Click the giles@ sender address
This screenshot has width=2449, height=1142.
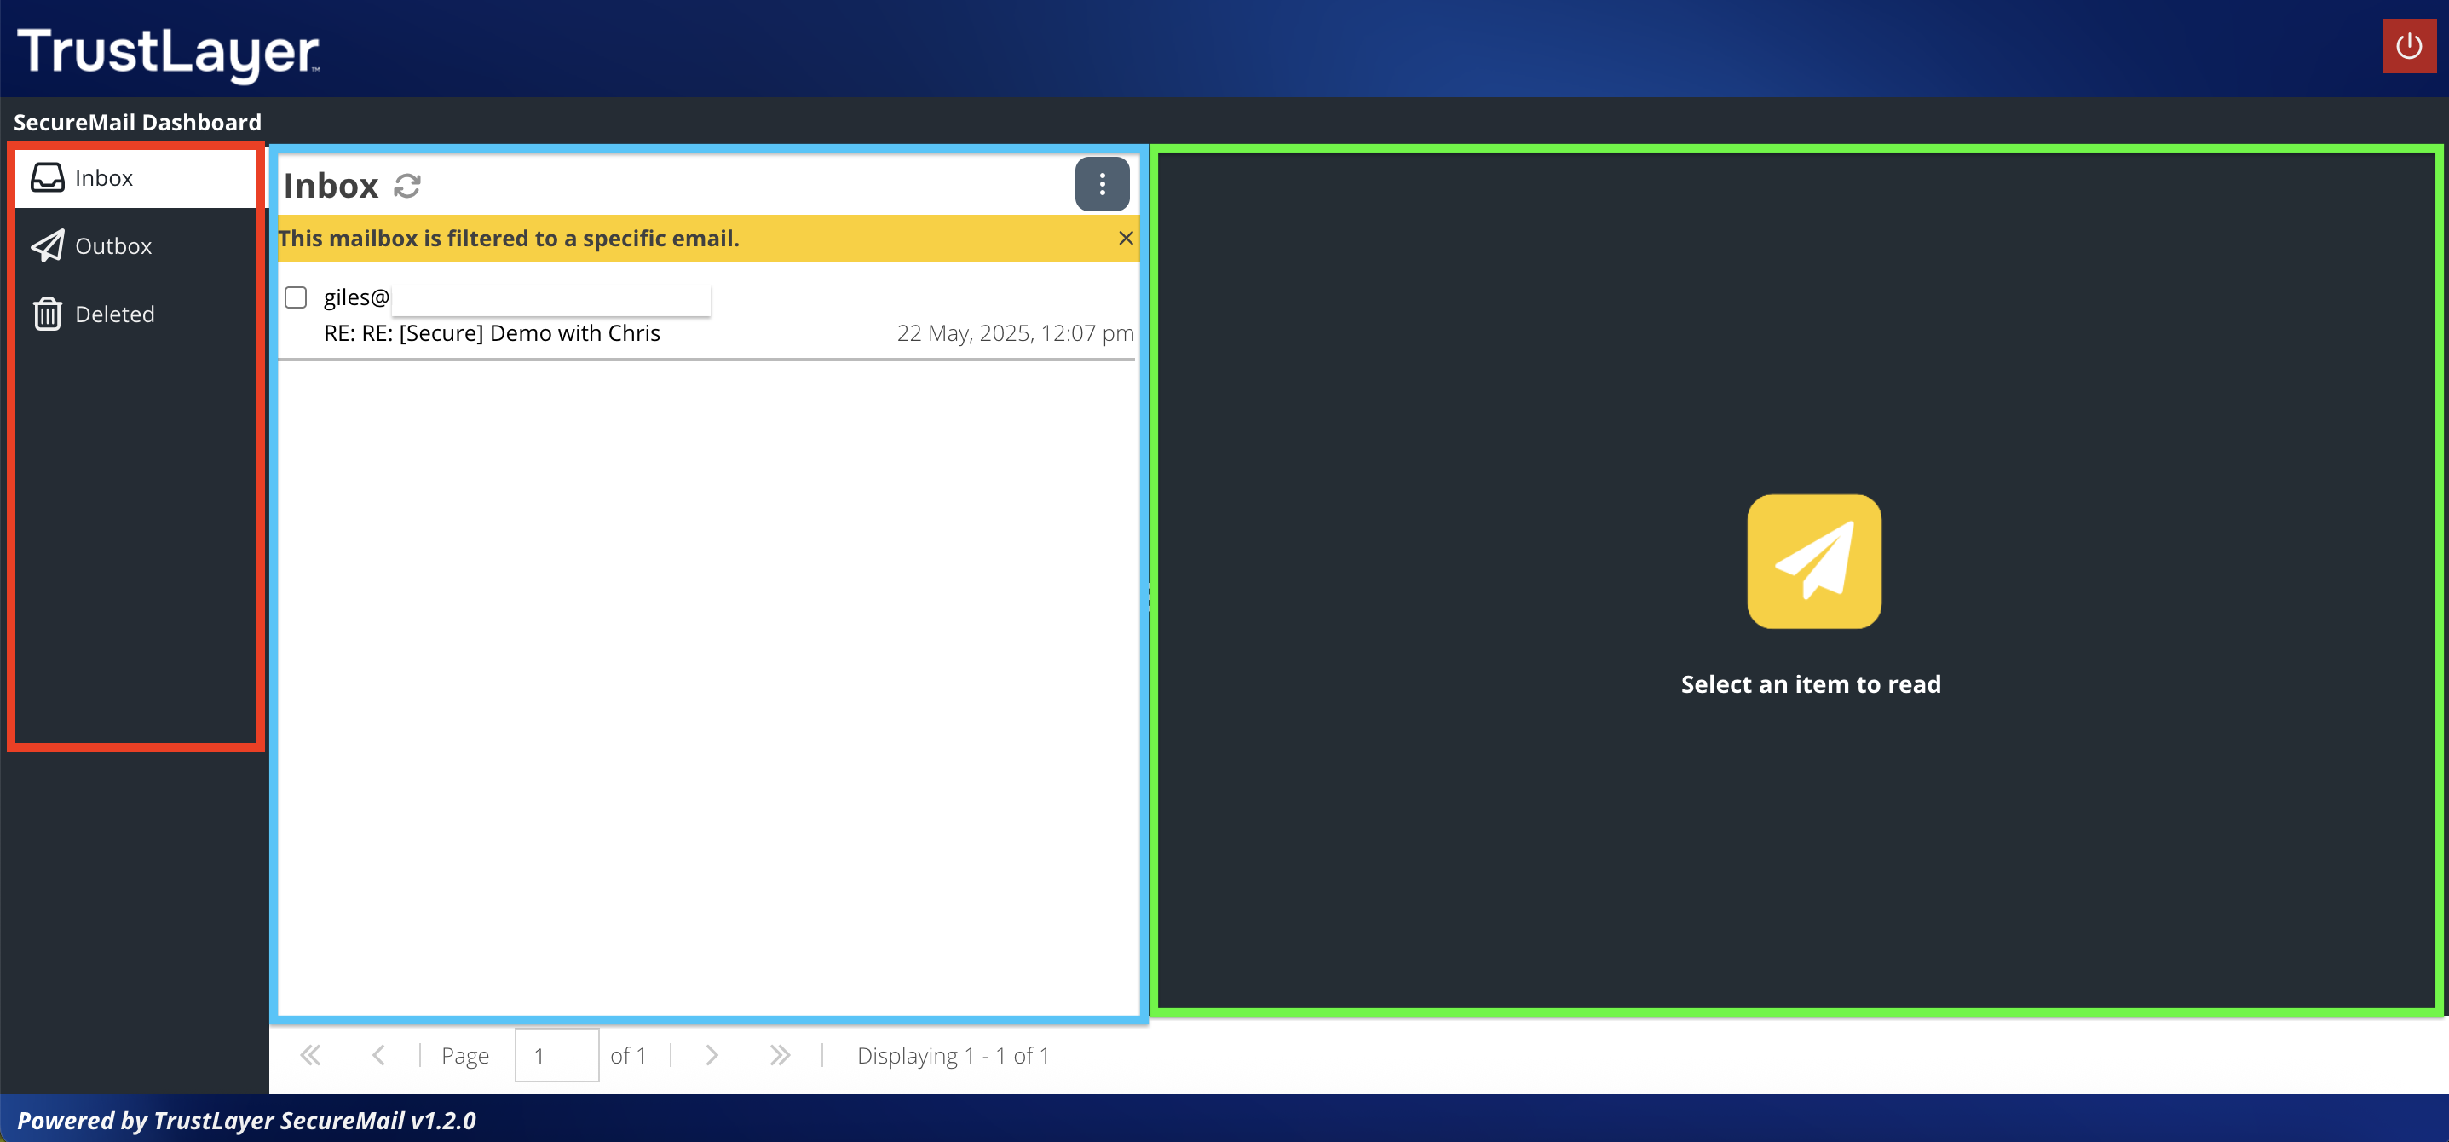(x=356, y=297)
